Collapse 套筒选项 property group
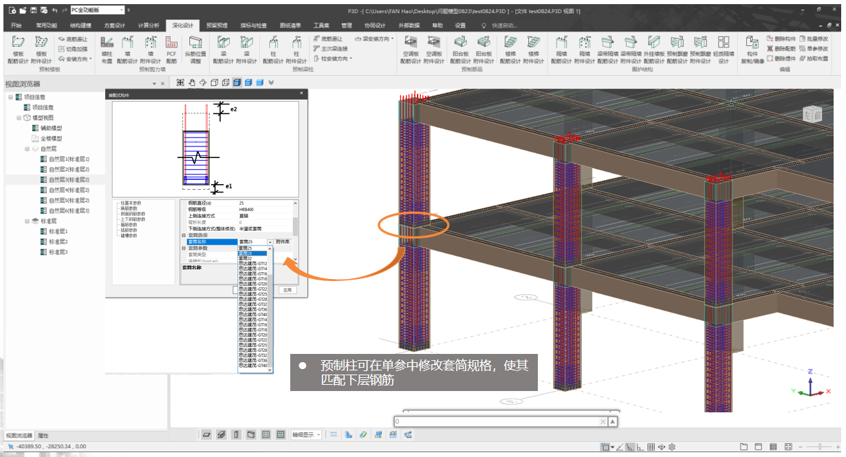 tap(184, 235)
